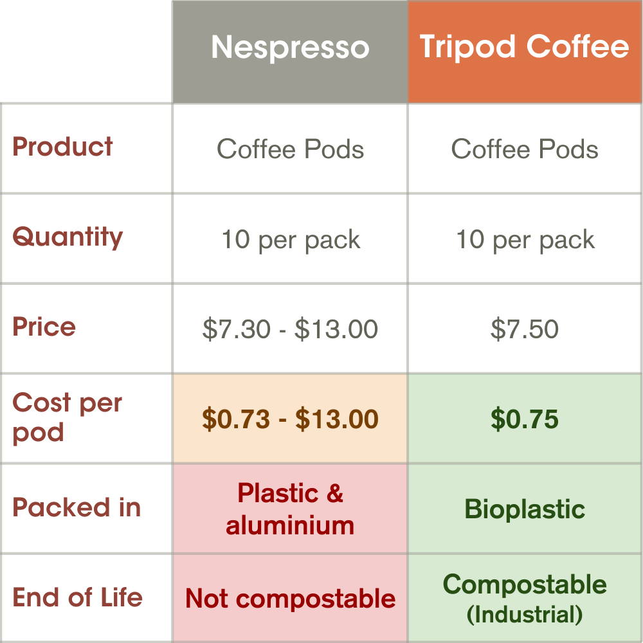This screenshot has height=643, width=643.
Task: Click the Plastic & aluminium cell
Action: pyautogui.click(x=290, y=509)
